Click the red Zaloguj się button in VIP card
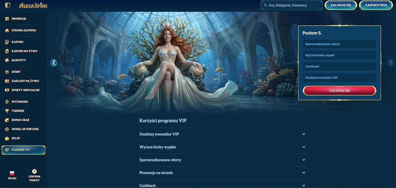 (340, 91)
